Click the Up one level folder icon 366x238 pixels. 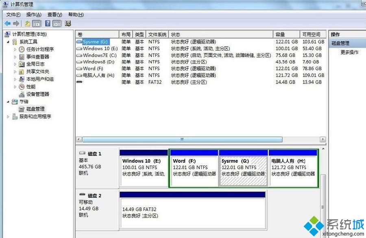point(28,23)
